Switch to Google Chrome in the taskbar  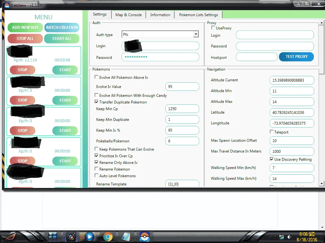tap(108, 237)
